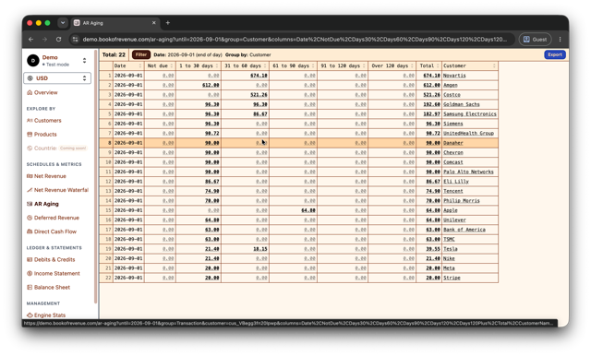Open the Demo account switcher
The width and height of the screenshot is (591, 356).
point(57,61)
